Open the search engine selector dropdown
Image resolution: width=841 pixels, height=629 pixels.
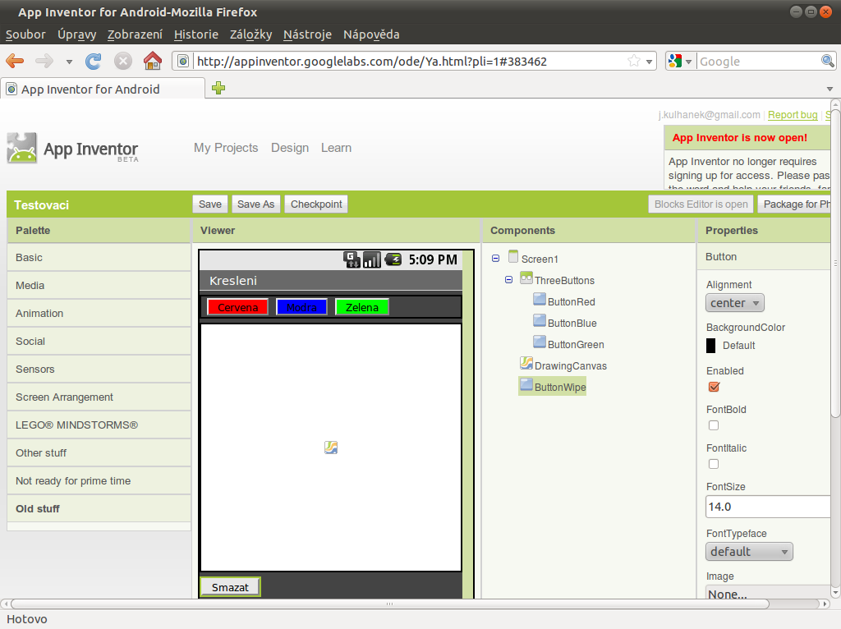[x=689, y=62]
